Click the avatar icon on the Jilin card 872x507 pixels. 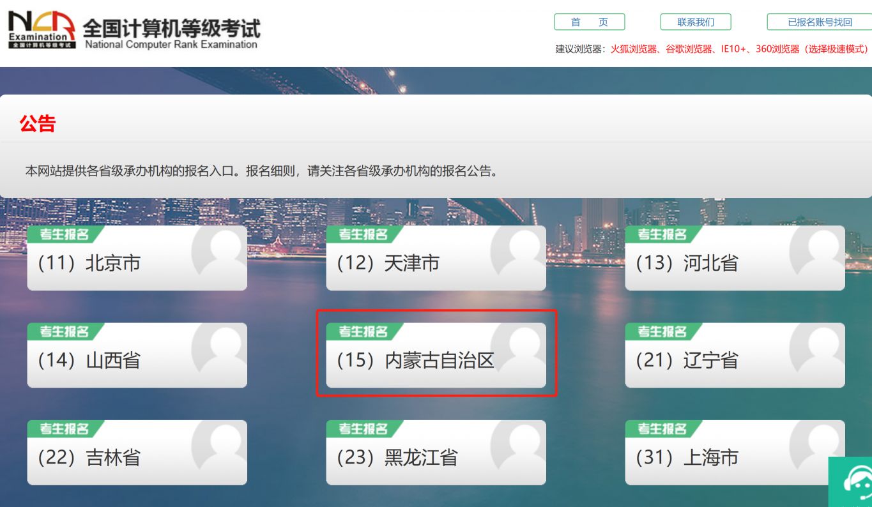[x=219, y=446]
